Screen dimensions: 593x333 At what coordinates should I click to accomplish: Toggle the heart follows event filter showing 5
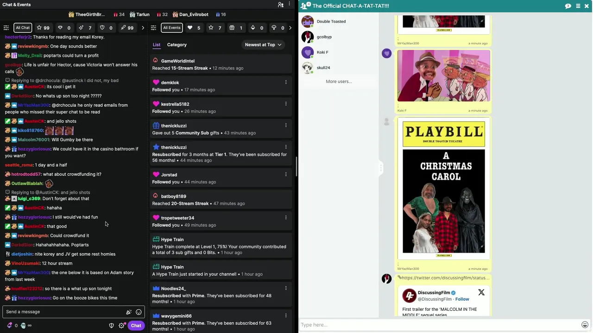coord(194,28)
